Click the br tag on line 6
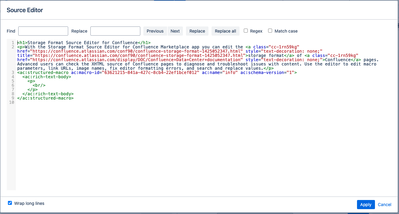399x214 pixels. click(x=39, y=85)
